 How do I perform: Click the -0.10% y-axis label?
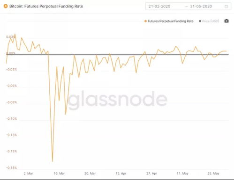(x=12, y=119)
